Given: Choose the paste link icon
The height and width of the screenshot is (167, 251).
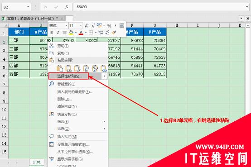Looking at the screenshot, I should tap(104, 68).
